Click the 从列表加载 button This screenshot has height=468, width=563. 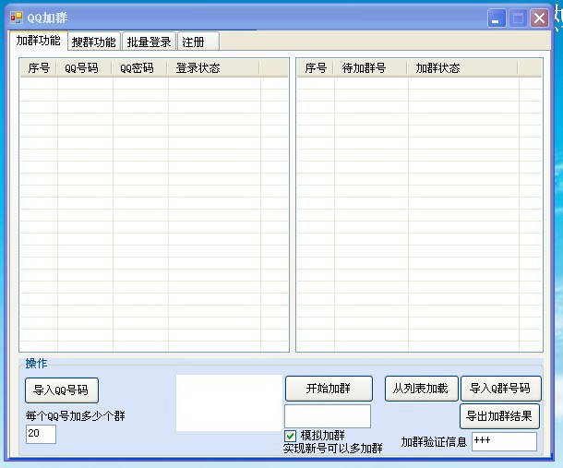[420, 389]
